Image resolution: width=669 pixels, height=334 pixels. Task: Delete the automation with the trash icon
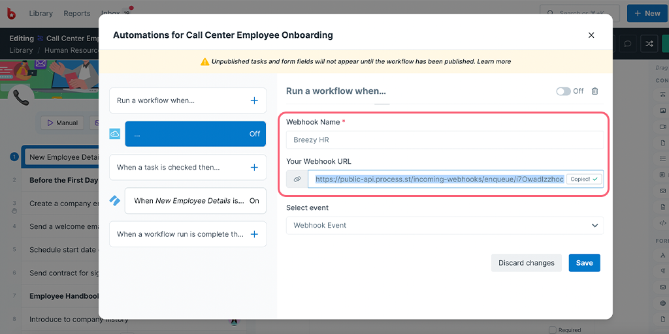595,91
